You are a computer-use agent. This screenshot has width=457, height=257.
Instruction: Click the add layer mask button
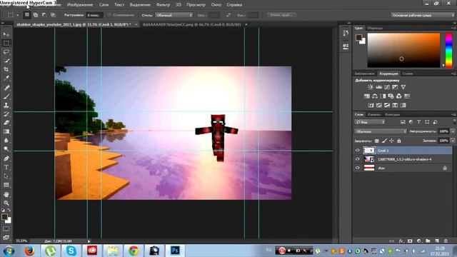[410, 241]
